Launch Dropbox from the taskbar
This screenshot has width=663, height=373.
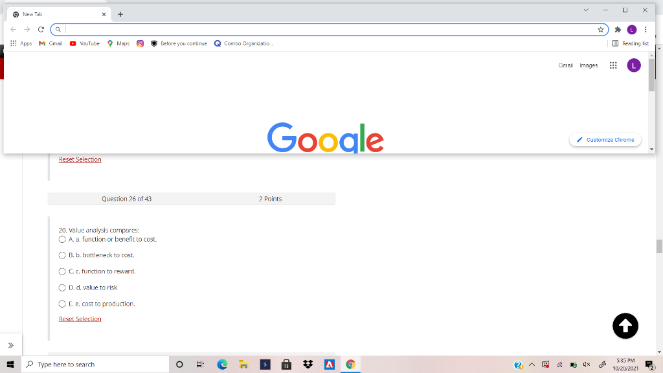click(x=308, y=364)
